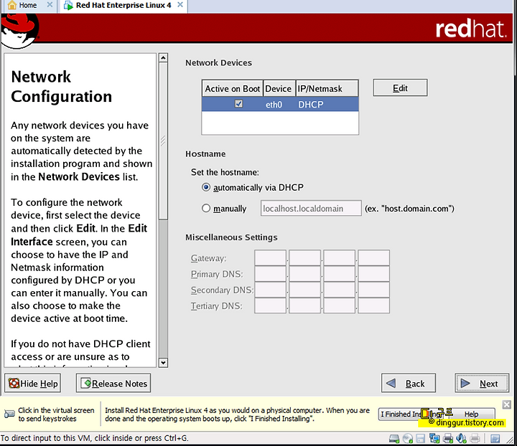Click the Release Notes document icon
The height and width of the screenshot is (446, 517).
85,383
